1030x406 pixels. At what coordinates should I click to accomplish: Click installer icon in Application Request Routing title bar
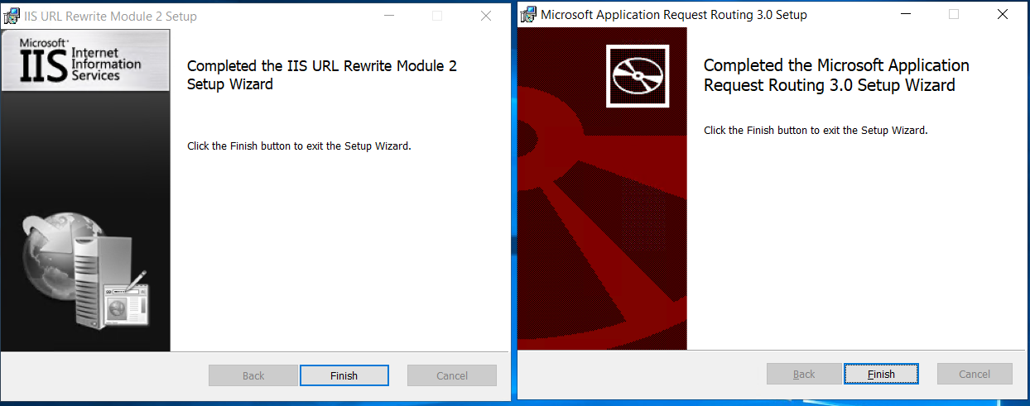coord(528,14)
